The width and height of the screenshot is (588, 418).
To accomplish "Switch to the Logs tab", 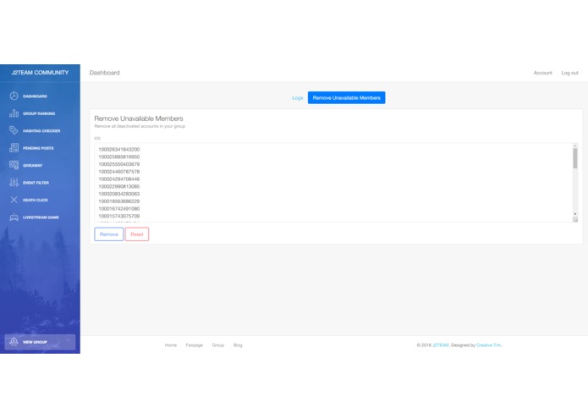I will pos(297,98).
